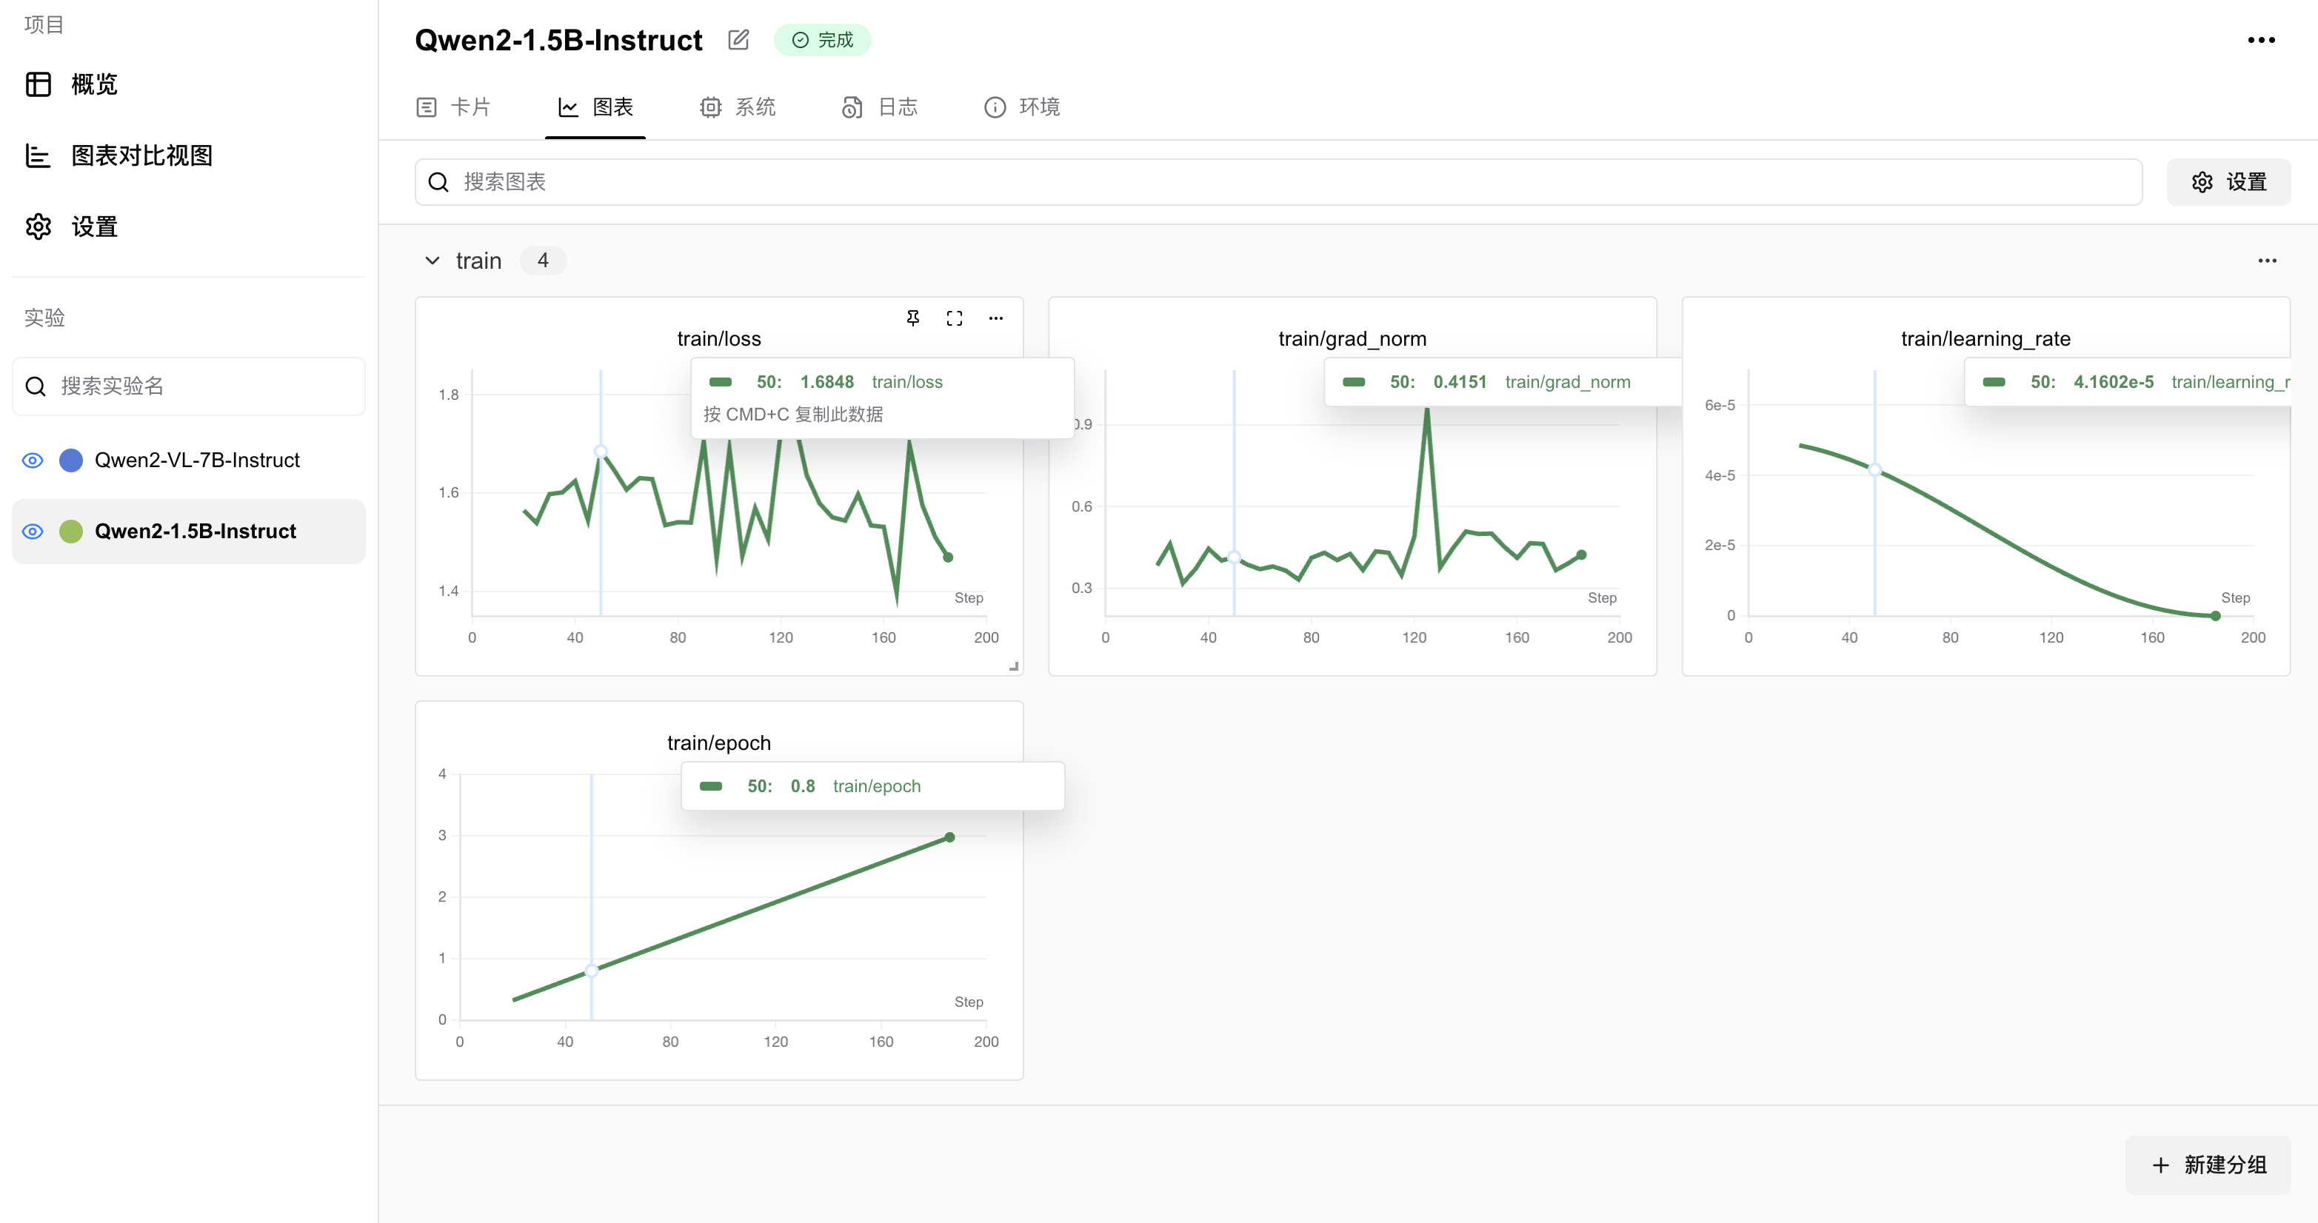Open train/loss chart more options menu
2318x1223 pixels.
[995, 318]
